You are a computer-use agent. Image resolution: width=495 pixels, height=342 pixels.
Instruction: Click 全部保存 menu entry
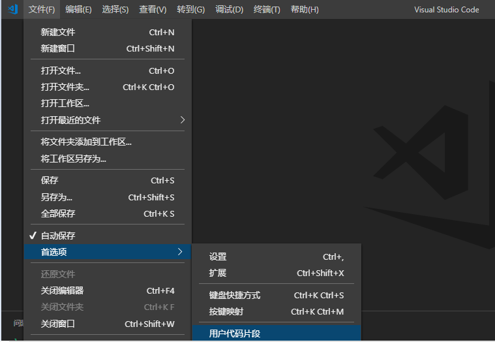[x=108, y=214]
